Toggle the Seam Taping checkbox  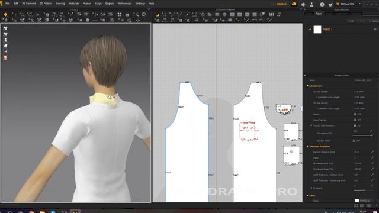click(x=355, y=120)
